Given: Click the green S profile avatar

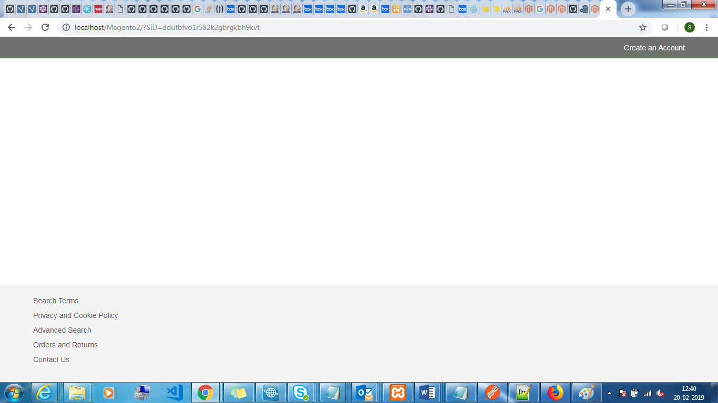Looking at the screenshot, I should 689,27.
